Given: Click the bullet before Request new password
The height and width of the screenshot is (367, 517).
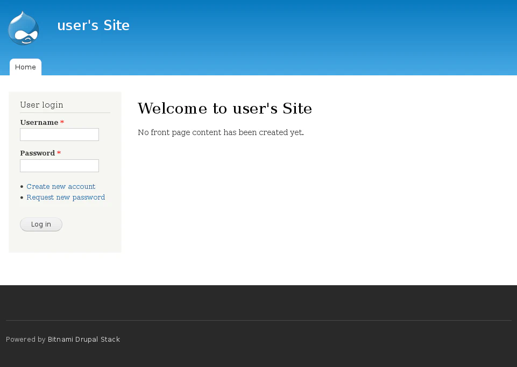Looking at the screenshot, I should [22, 197].
